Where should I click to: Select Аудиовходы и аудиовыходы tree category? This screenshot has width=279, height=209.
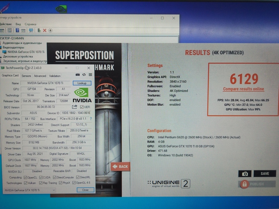[22, 43]
